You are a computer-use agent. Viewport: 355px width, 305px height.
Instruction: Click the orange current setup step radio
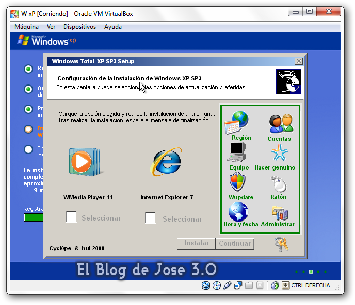(x=28, y=129)
